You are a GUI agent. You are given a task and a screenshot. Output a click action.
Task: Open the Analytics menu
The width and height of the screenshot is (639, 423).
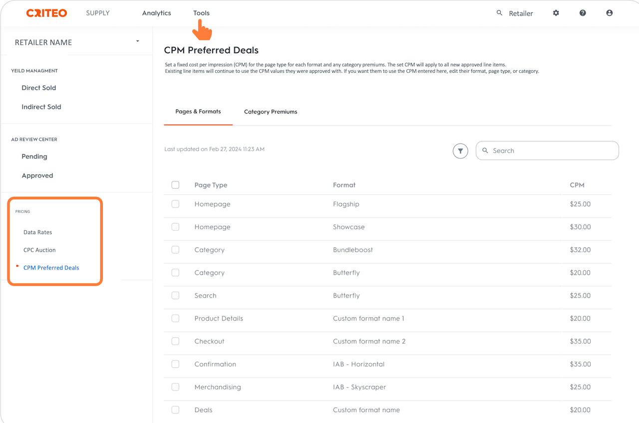pos(156,13)
